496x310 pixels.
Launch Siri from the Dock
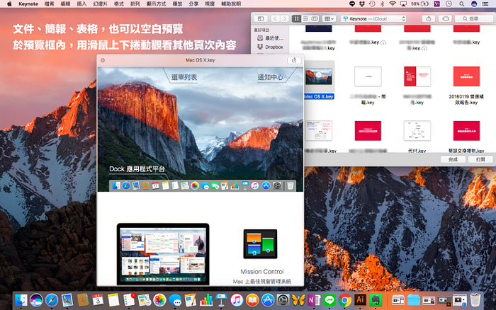(36, 300)
